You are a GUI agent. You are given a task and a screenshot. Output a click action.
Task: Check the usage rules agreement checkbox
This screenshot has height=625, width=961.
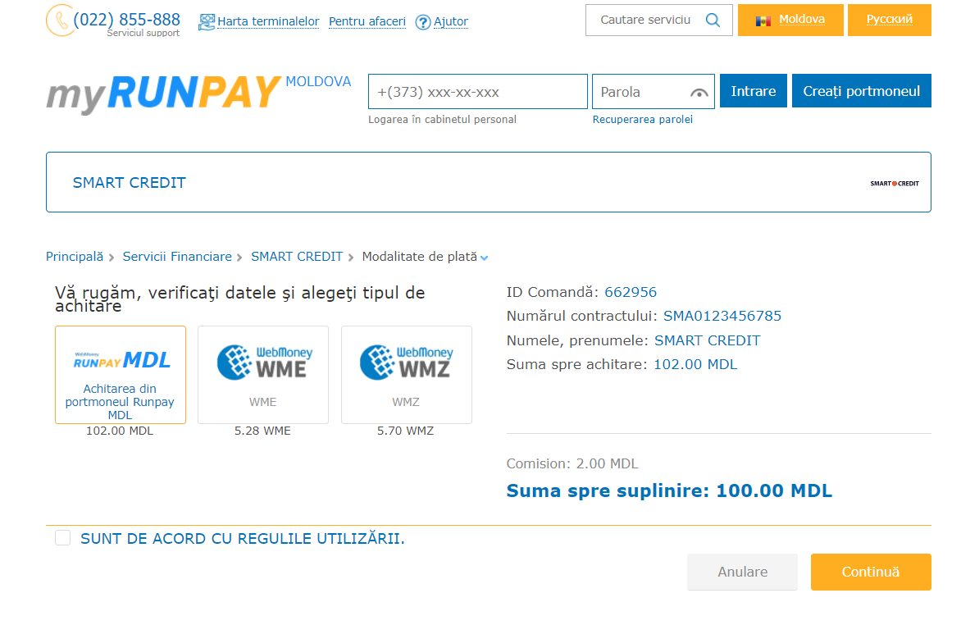click(62, 538)
